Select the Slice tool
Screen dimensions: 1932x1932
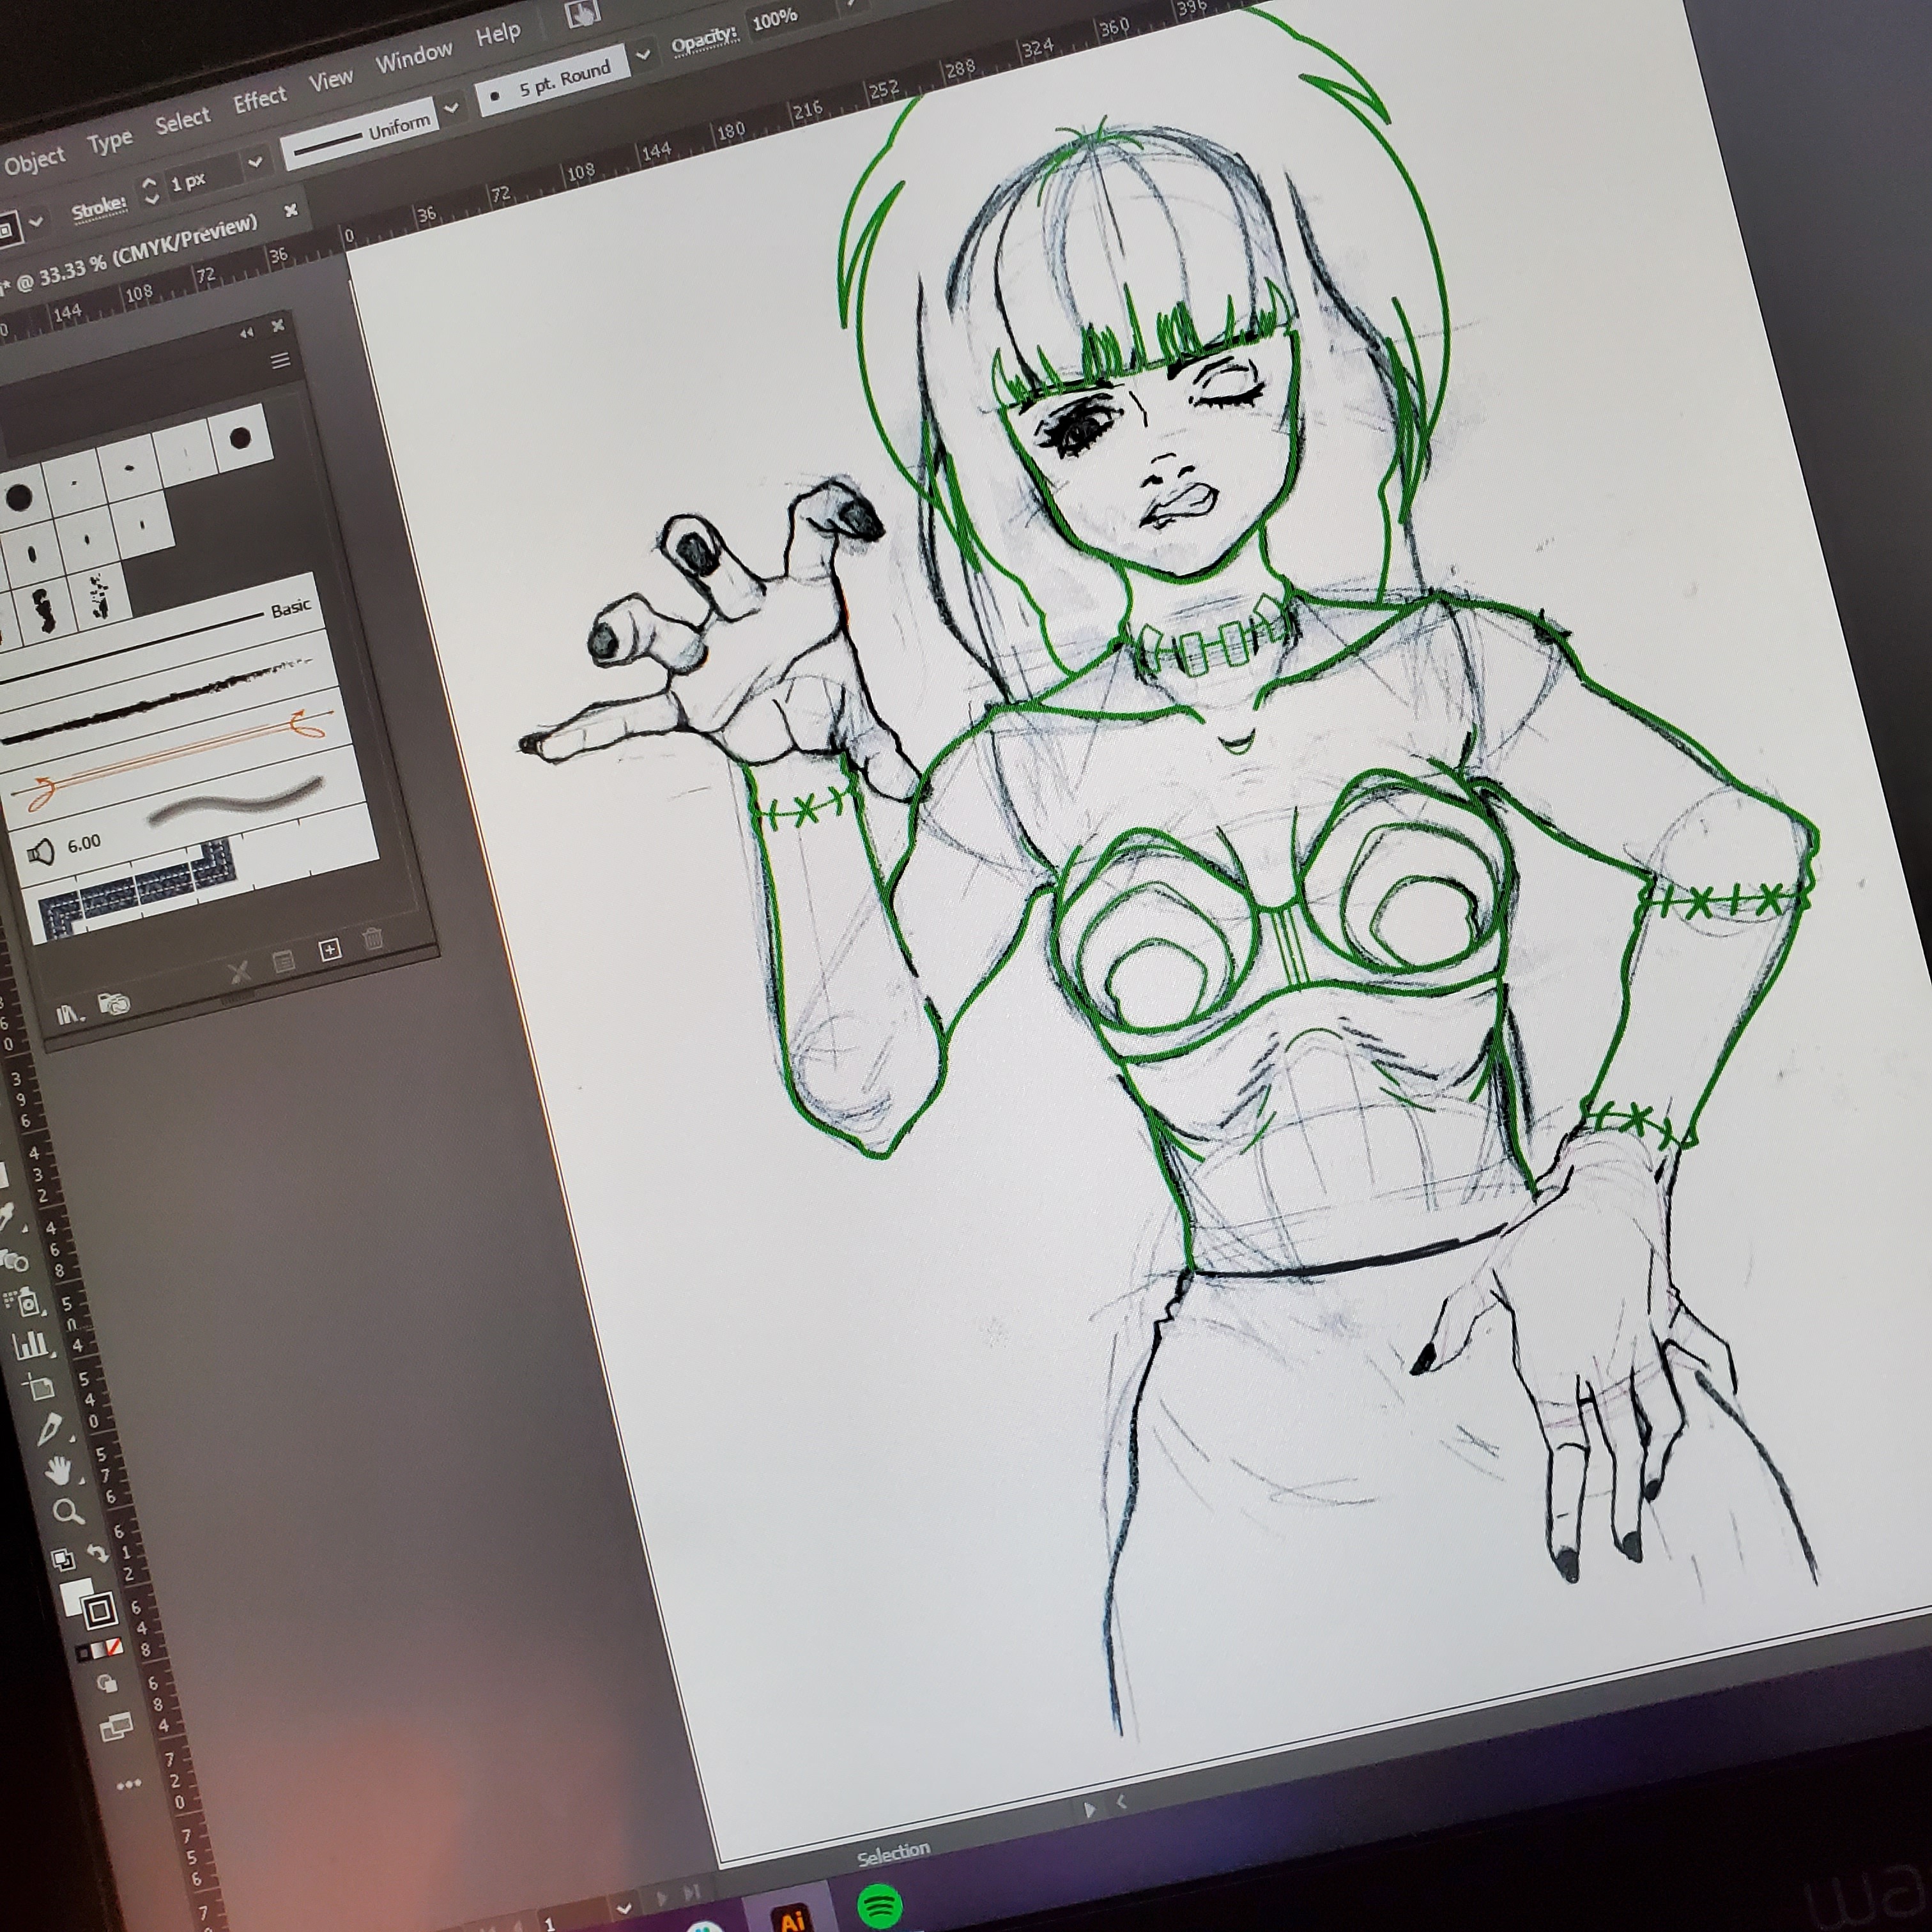49,1429
